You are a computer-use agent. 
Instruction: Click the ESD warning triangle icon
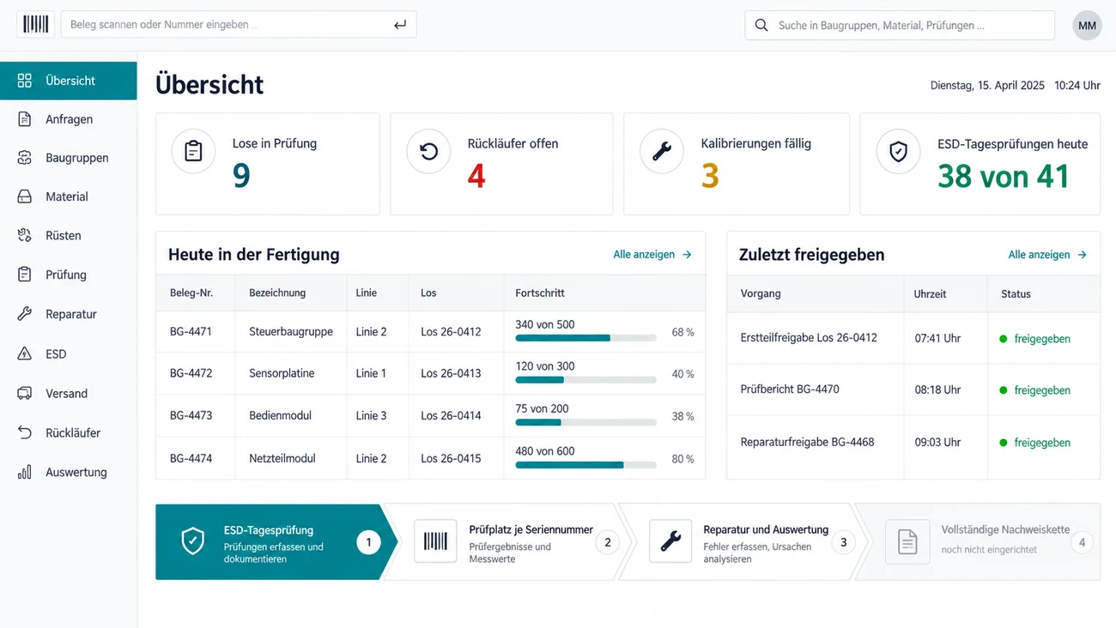pyautogui.click(x=25, y=353)
